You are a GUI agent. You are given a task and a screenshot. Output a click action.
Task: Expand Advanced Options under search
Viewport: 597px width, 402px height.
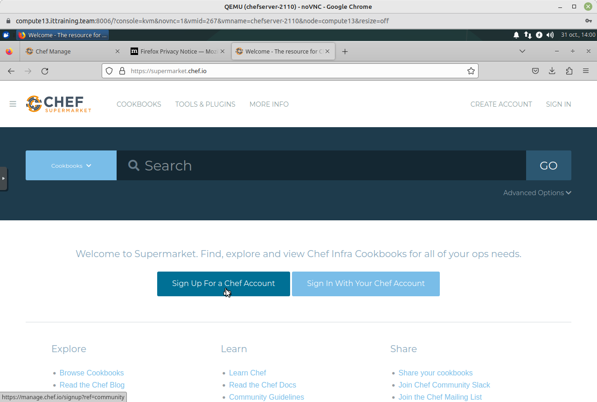click(x=537, y=193)
